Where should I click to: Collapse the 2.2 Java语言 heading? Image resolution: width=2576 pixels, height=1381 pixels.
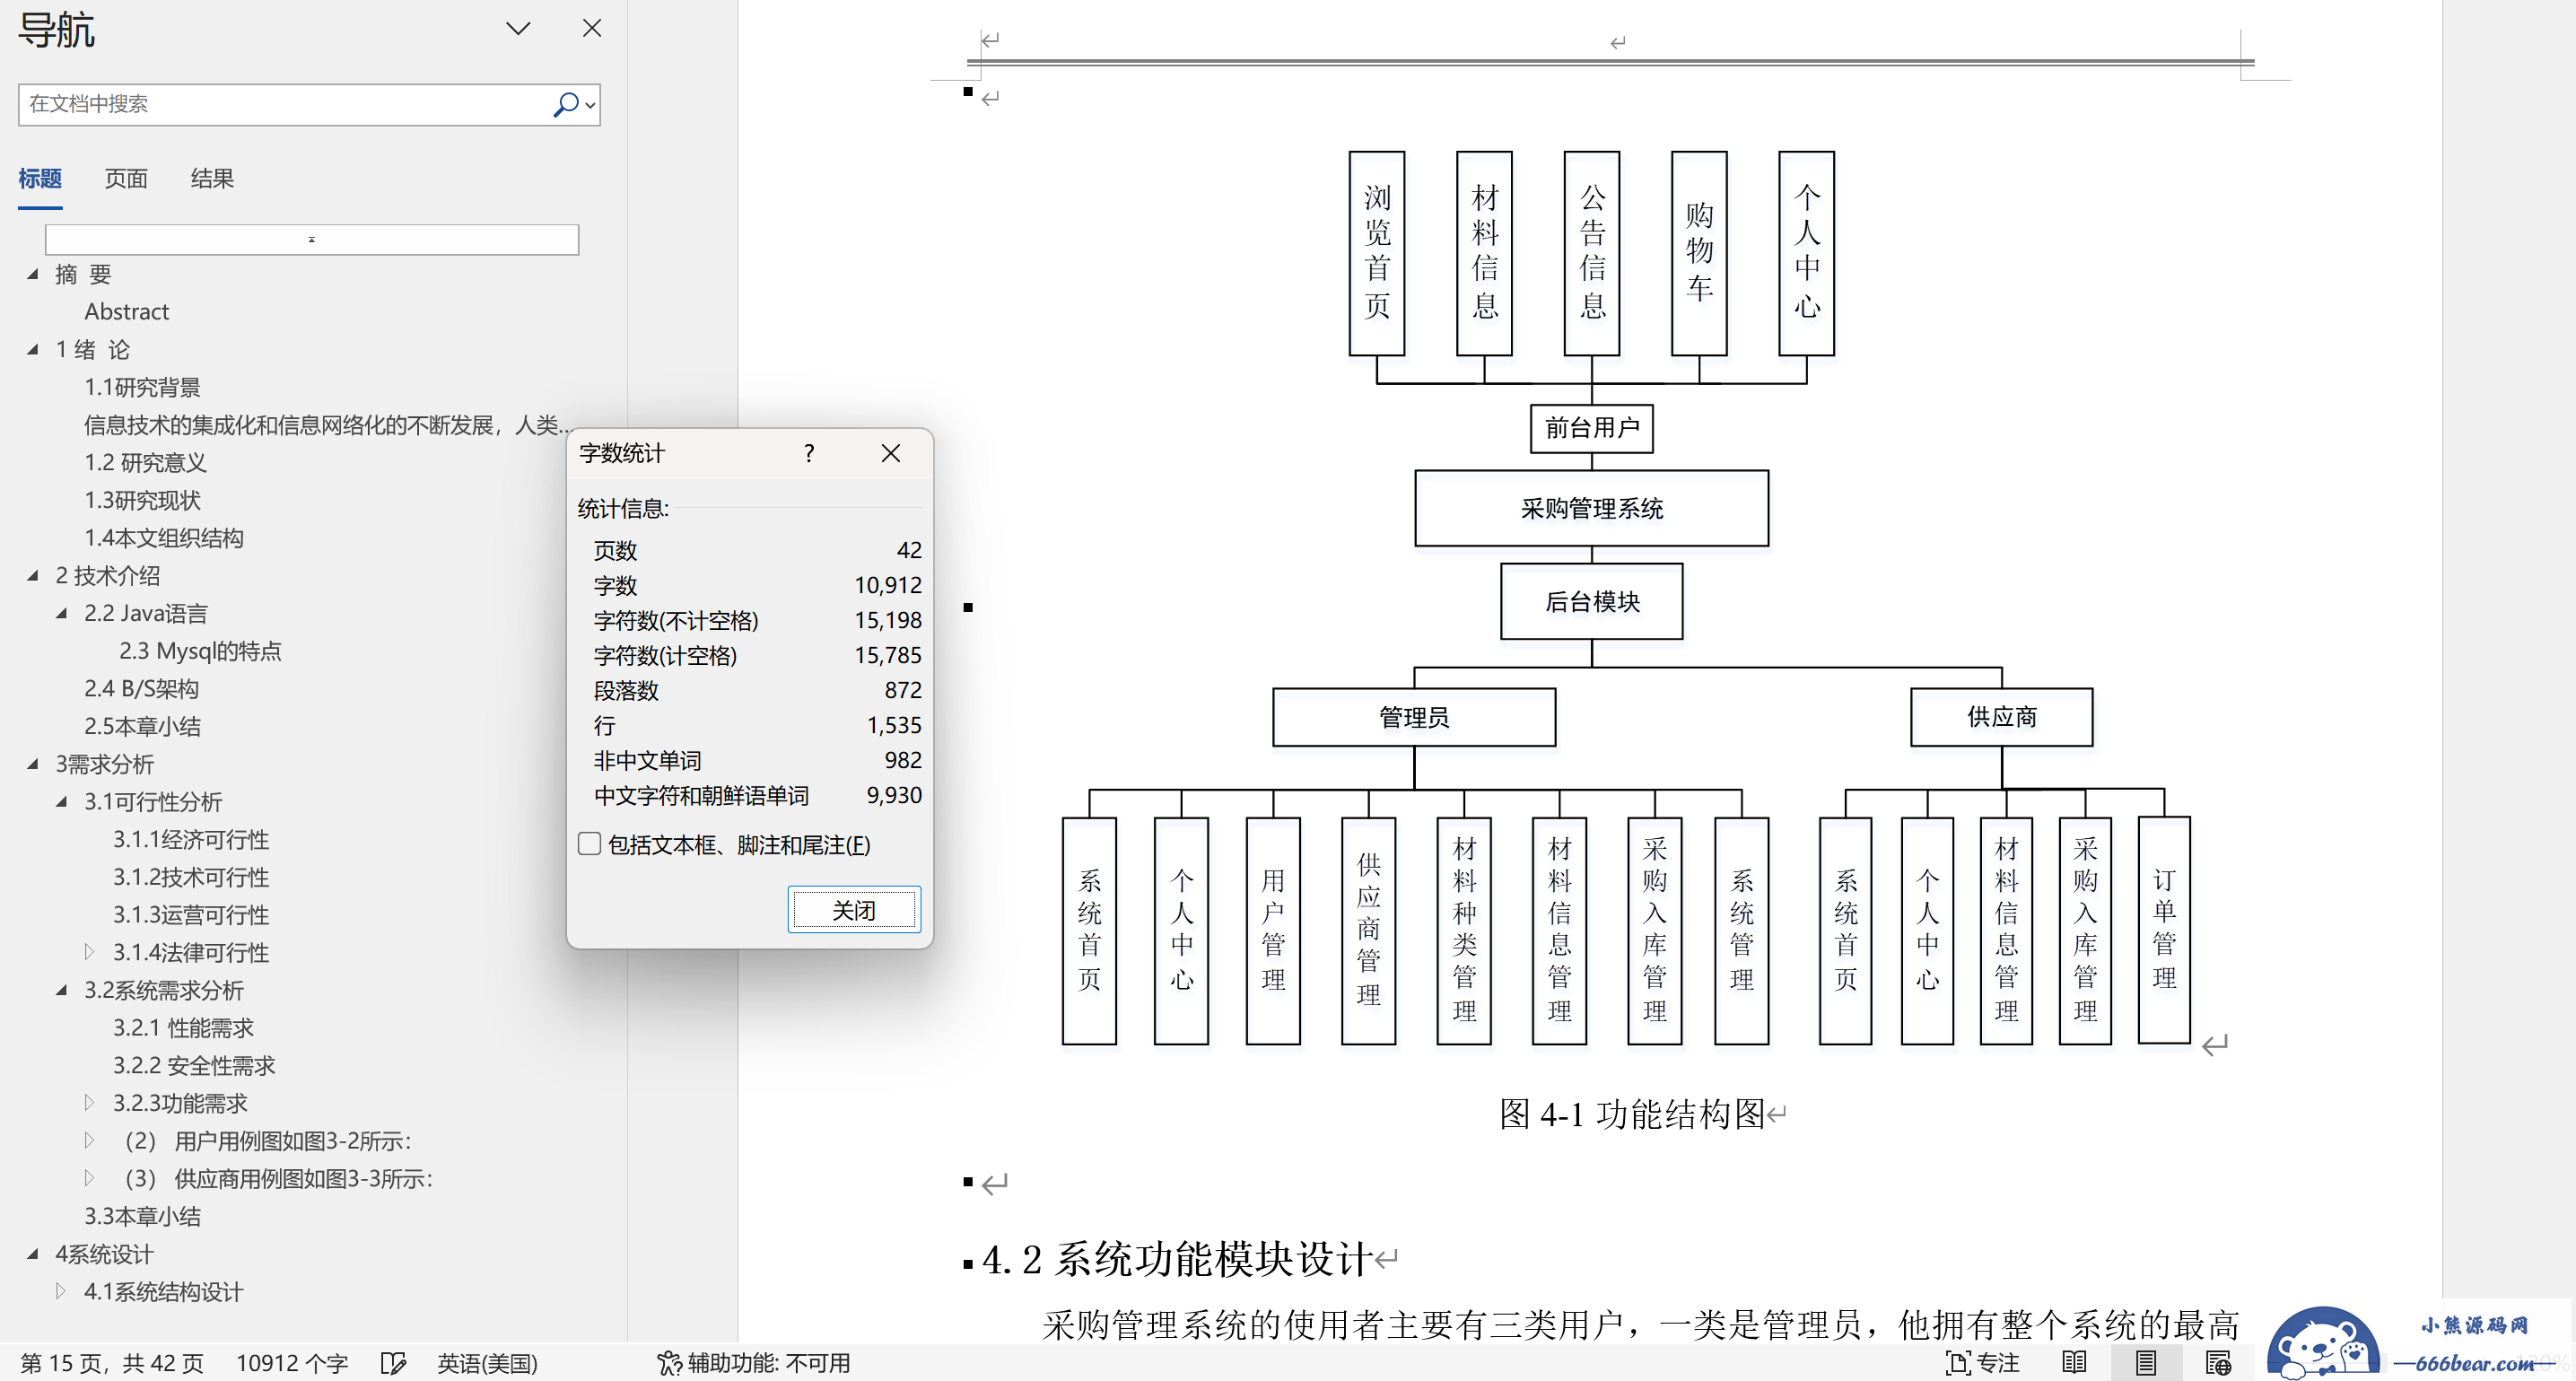[61, 613]
